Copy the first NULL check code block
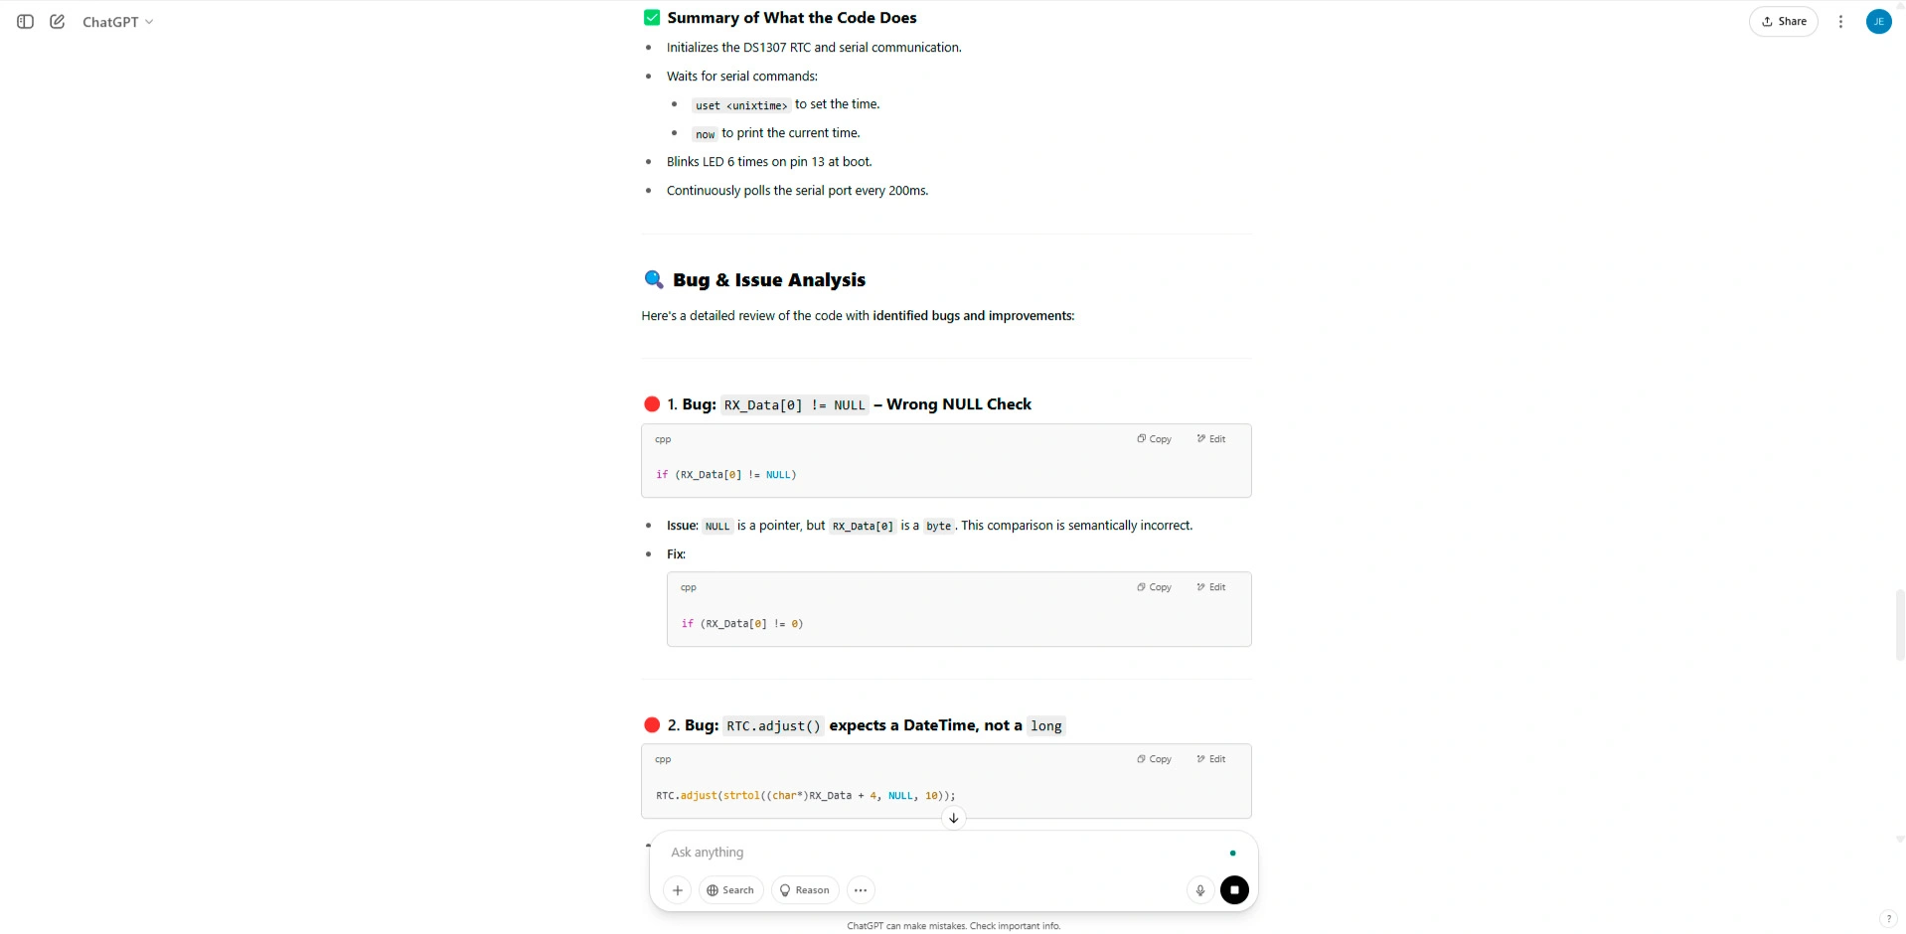Viewport: 1906px width, 934px height. click(x=1155, y=439)
